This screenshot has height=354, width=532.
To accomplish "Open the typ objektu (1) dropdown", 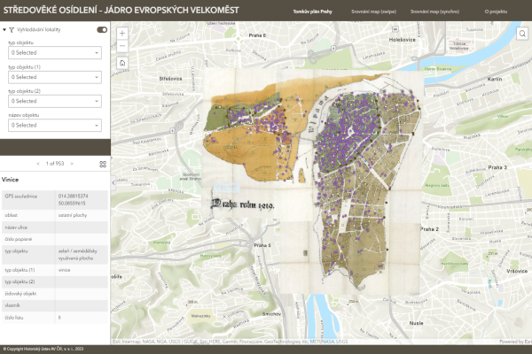I will (x=55, y=77).
